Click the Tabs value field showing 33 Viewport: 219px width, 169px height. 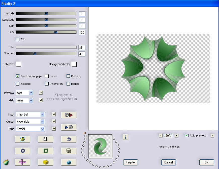tap(82, 48)
